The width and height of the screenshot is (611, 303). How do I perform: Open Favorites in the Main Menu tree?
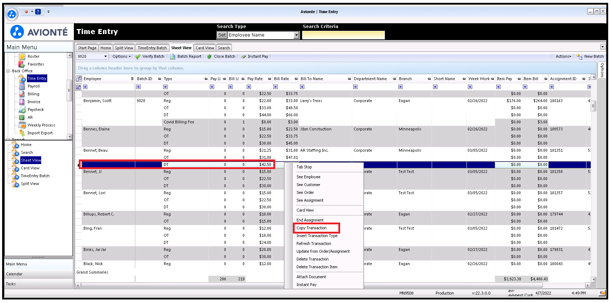click(36, 64)
